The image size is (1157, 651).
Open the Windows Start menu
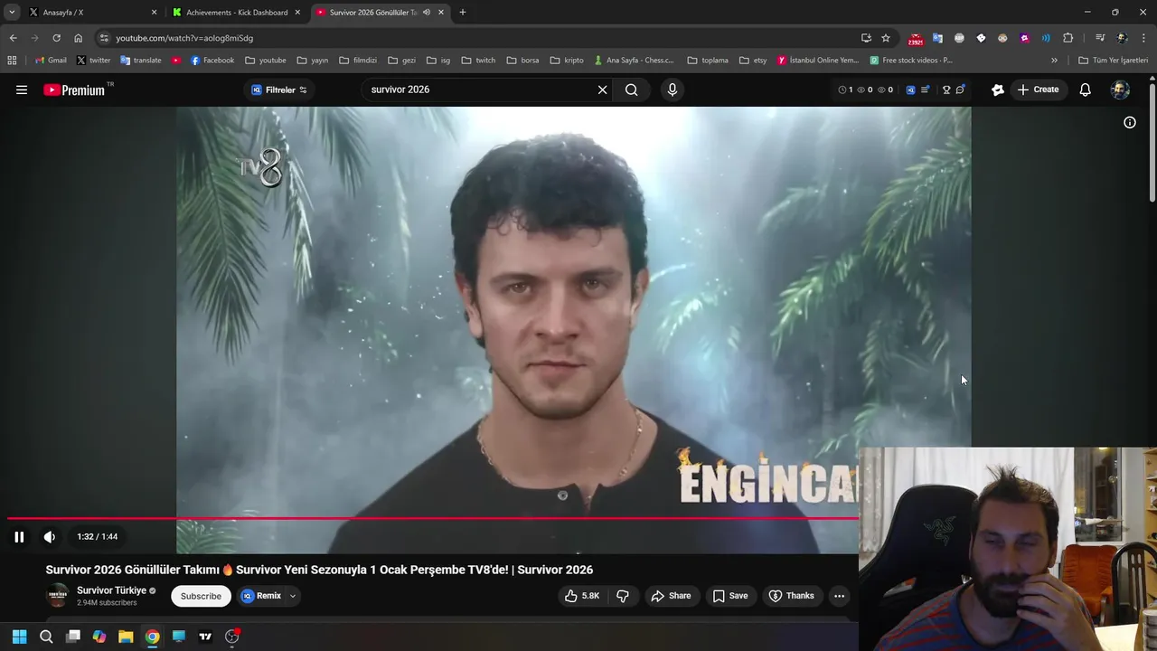point(19,637)
